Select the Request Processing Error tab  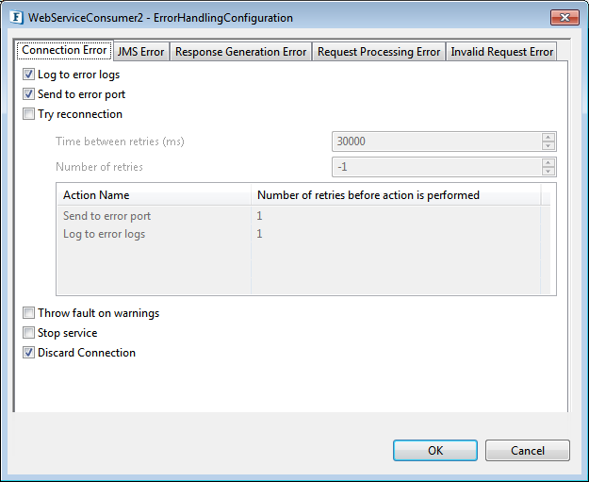point(379,52)
